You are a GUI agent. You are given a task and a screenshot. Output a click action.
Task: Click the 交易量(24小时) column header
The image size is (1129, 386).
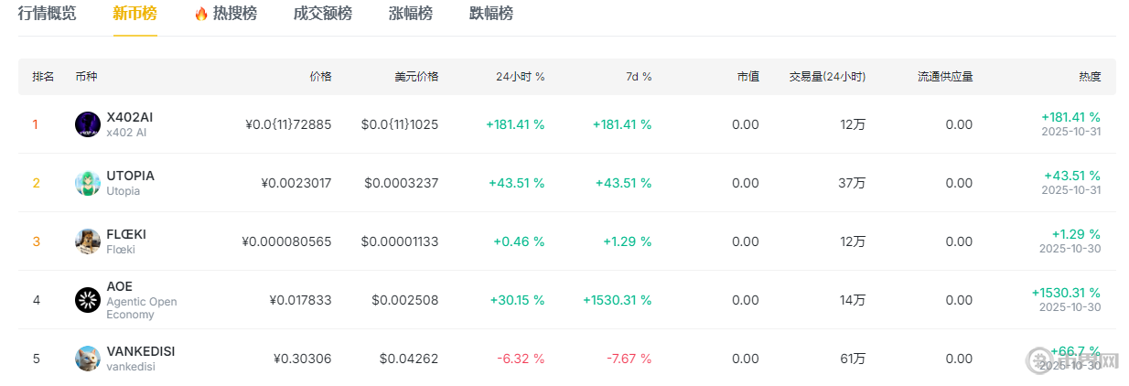827,77
